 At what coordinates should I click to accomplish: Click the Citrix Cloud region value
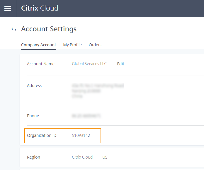(x=82, y=157)
